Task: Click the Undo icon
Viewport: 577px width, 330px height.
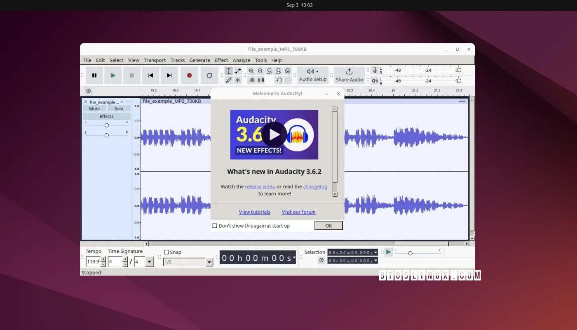Action: [279, 80]
